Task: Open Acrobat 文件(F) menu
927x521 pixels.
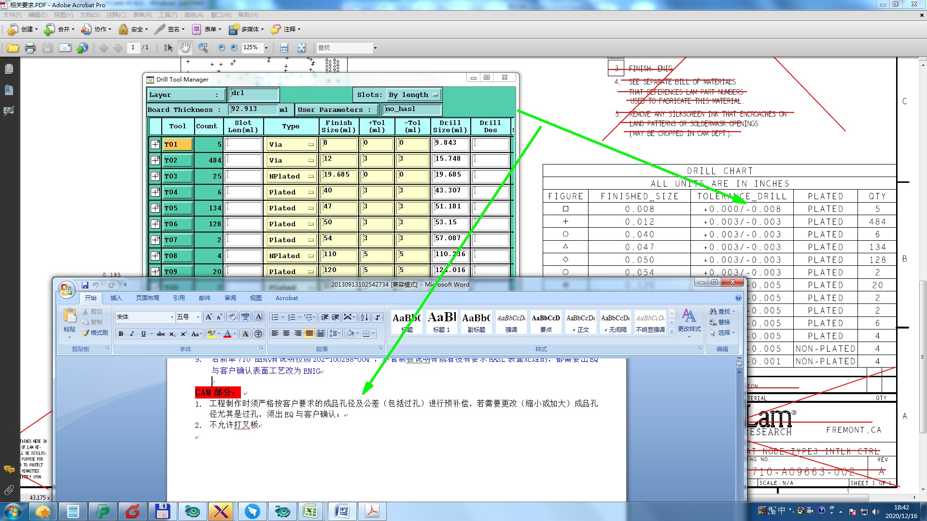Action: coord(13,15)
